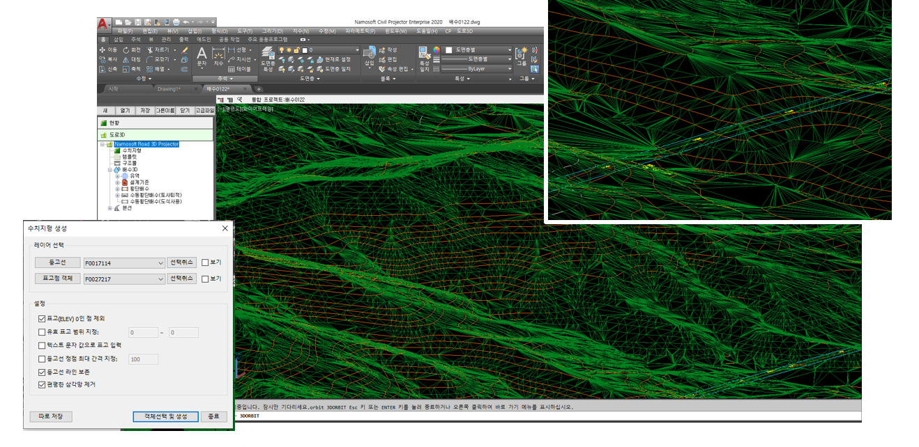
Task: Select the 대칭 (Mirror) tool
Action: pyautogui.click(x=132, y=60)
